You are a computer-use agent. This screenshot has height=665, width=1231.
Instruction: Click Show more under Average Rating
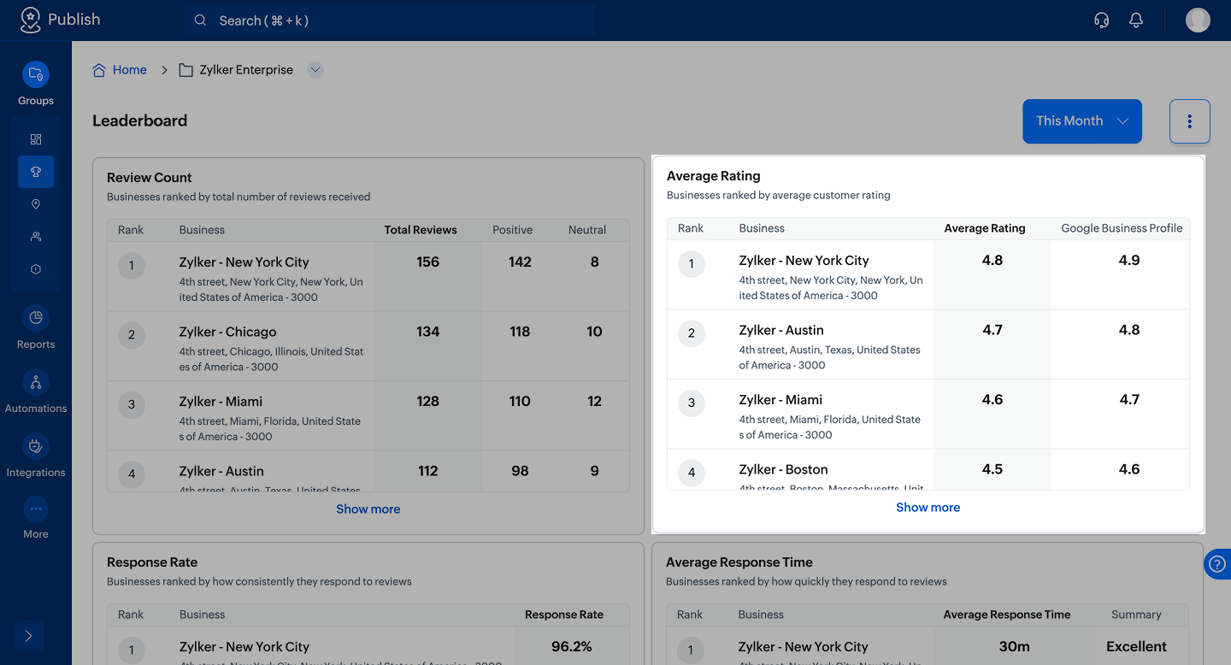928,508
